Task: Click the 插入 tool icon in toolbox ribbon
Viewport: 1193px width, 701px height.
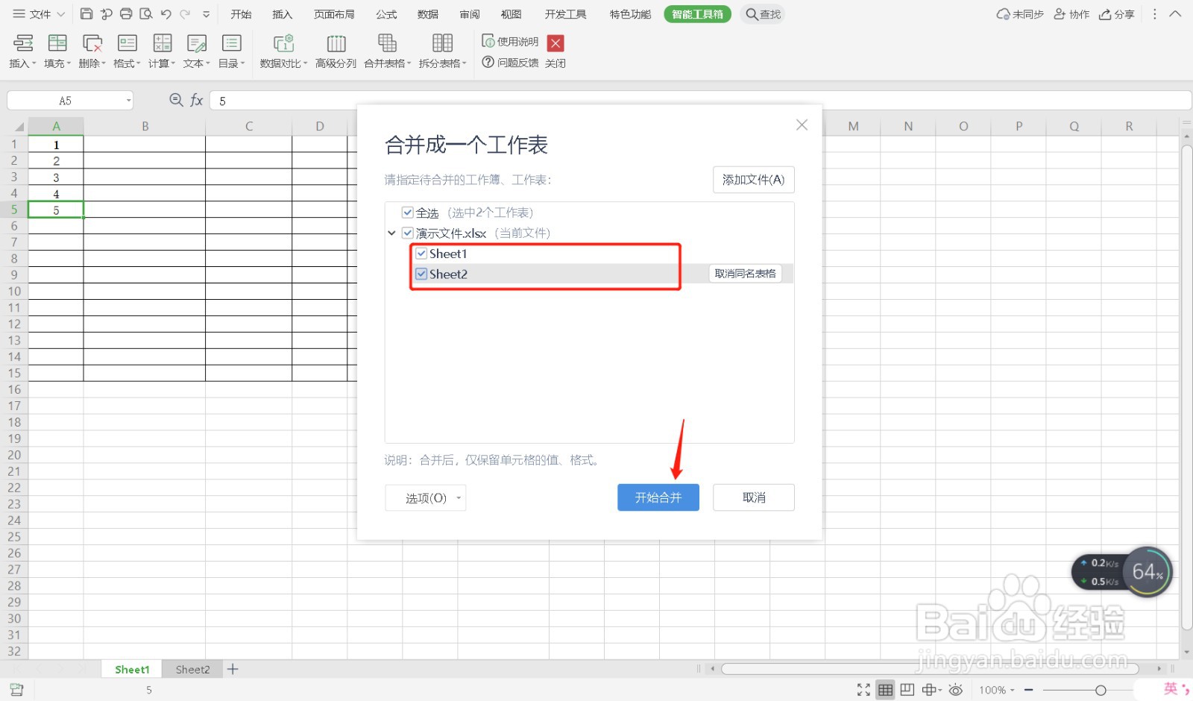Action: (23, 43)
